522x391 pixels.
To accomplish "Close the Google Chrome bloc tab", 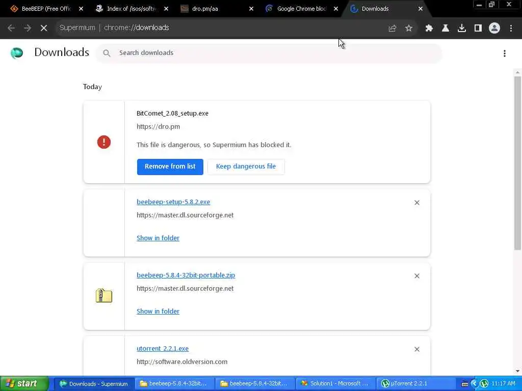I will point(336,9).
